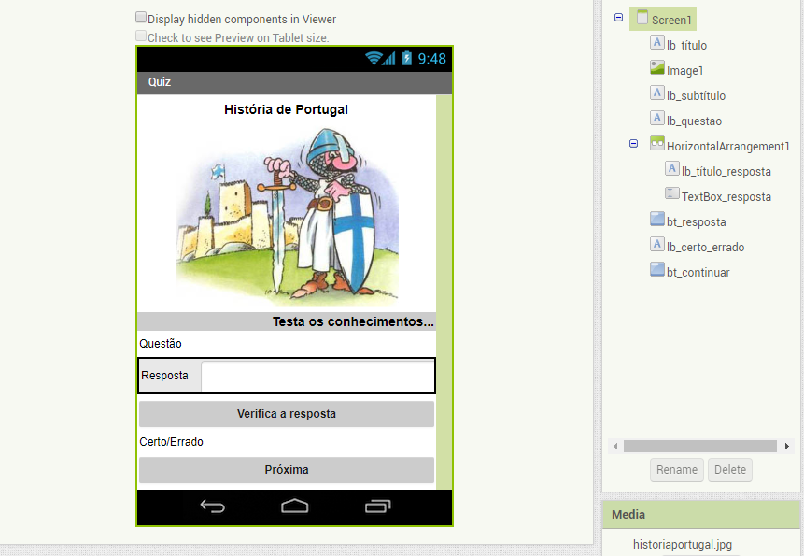Click the Rename button
The height and width of the screenshot is (556, 804).
coord(677,470)
